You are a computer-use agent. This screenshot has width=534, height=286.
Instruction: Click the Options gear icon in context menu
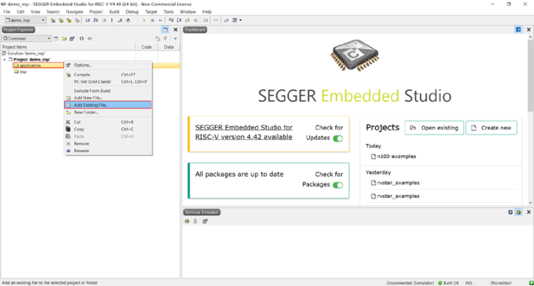pyautogui.click(x=68, y=65)
